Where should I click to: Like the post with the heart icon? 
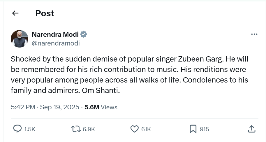pos(134,129)
